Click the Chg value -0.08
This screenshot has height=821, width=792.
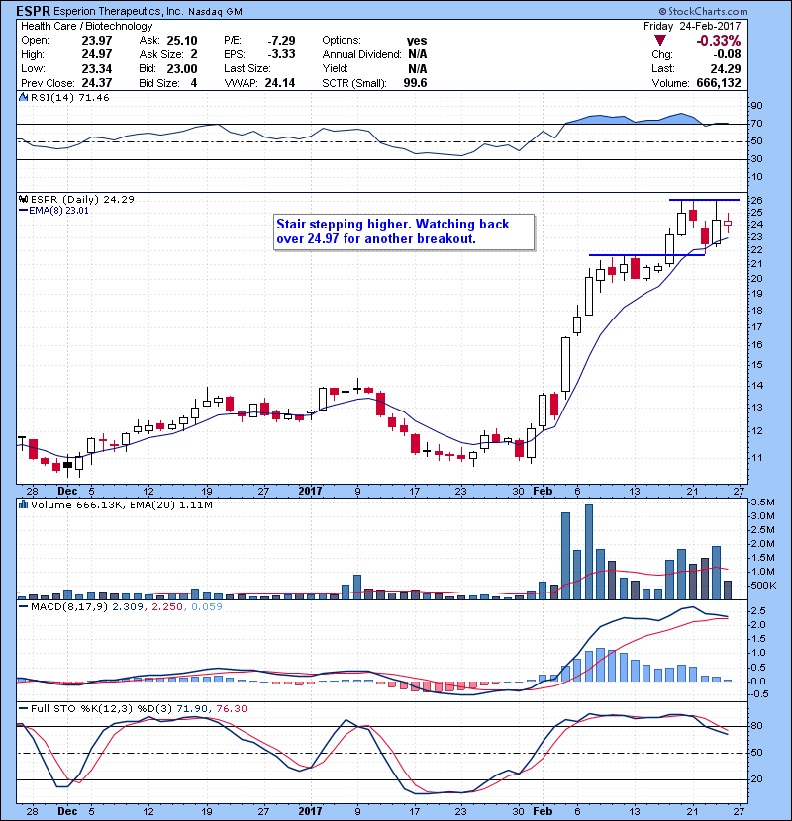727,54
